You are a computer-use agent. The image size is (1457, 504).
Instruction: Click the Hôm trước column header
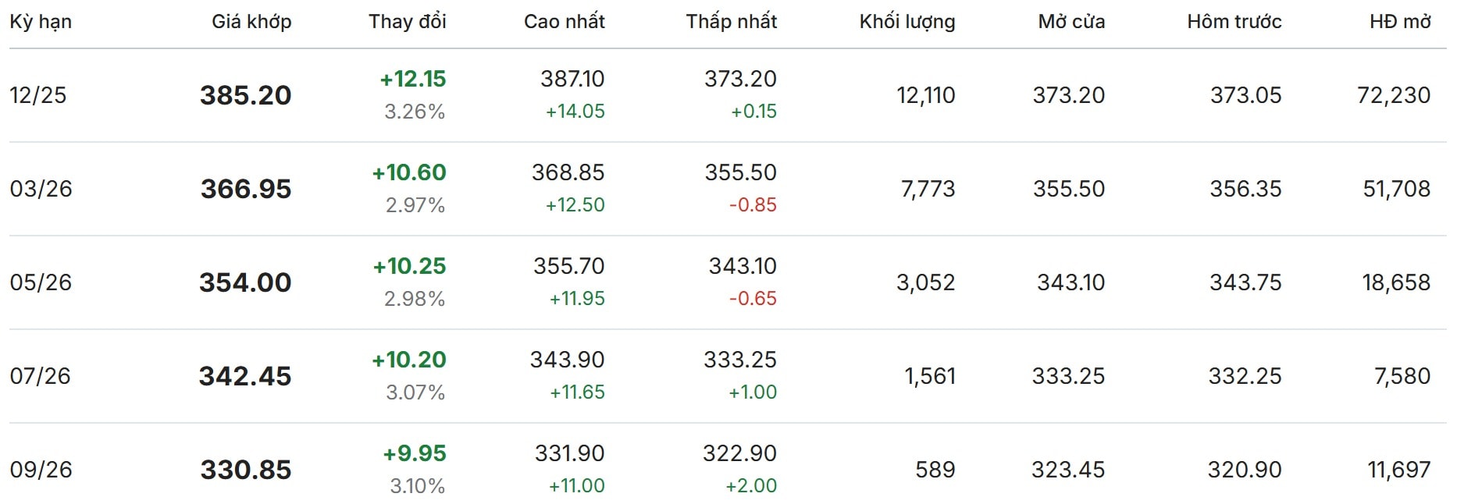click(1234, 22)
